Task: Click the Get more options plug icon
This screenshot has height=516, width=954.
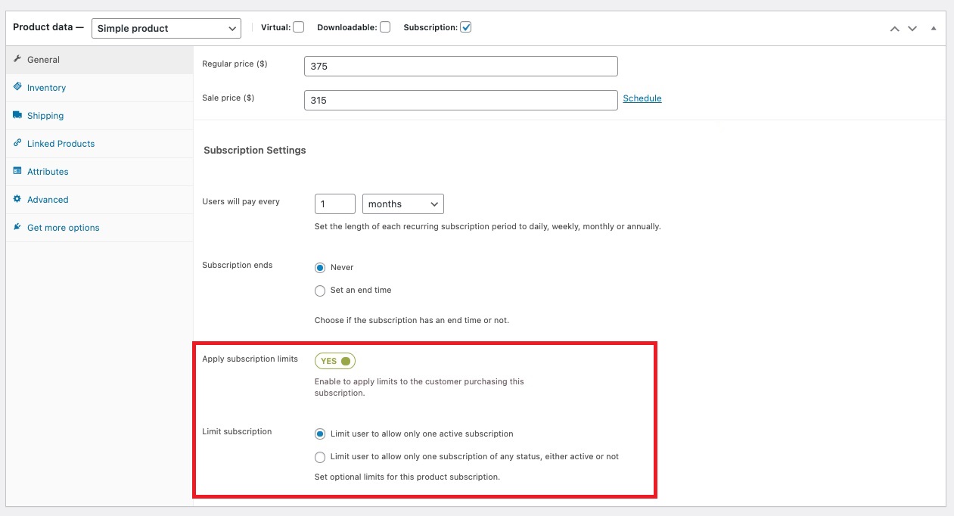Action: (x=17, y=227)
